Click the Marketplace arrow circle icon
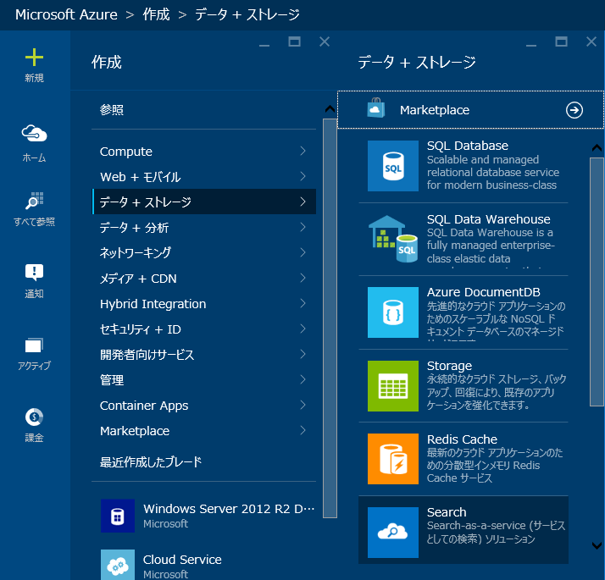The height and width of the screenshot is (580, 605). (x=574, y=110)
